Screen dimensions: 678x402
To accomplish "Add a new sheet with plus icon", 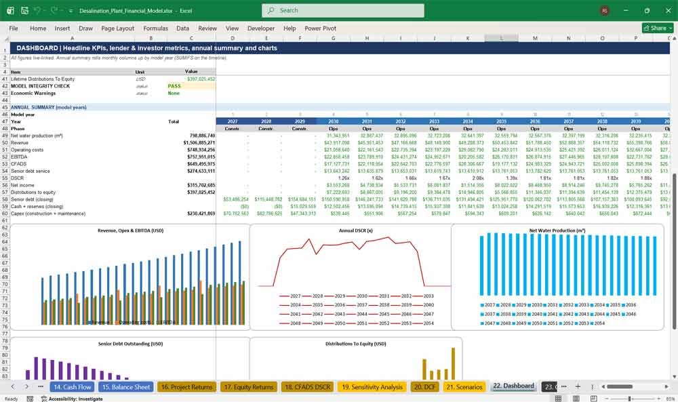I will click(x=578, y=386).
